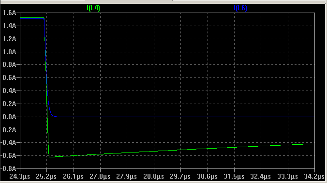The width and height of the screenshot is (327, 183).
Task: Click the green I(L4) trace label
Action: coord(93,8)
